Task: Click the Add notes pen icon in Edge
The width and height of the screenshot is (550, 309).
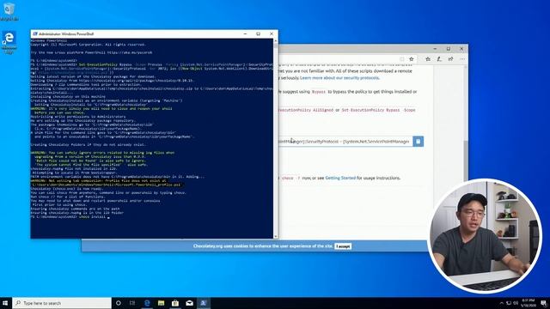Action: [439, 59]
